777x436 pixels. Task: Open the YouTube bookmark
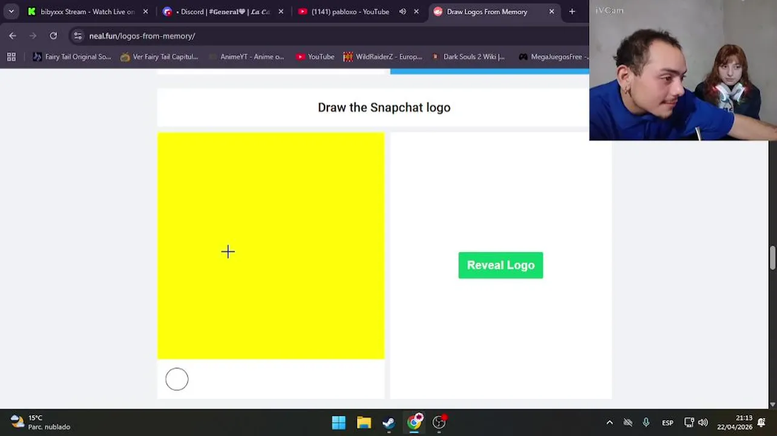coord(315,57)
